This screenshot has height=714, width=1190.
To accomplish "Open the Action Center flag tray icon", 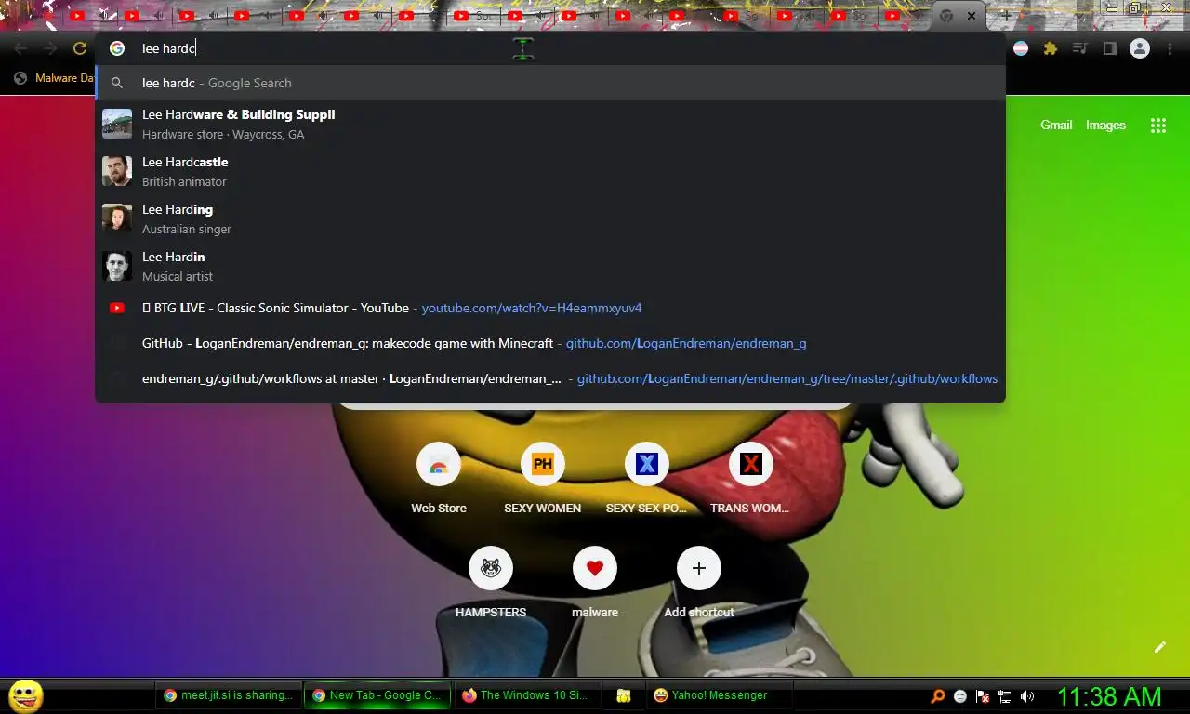I will [983, 696].
